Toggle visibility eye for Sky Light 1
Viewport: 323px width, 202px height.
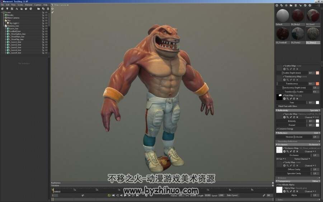coord(46,23)
